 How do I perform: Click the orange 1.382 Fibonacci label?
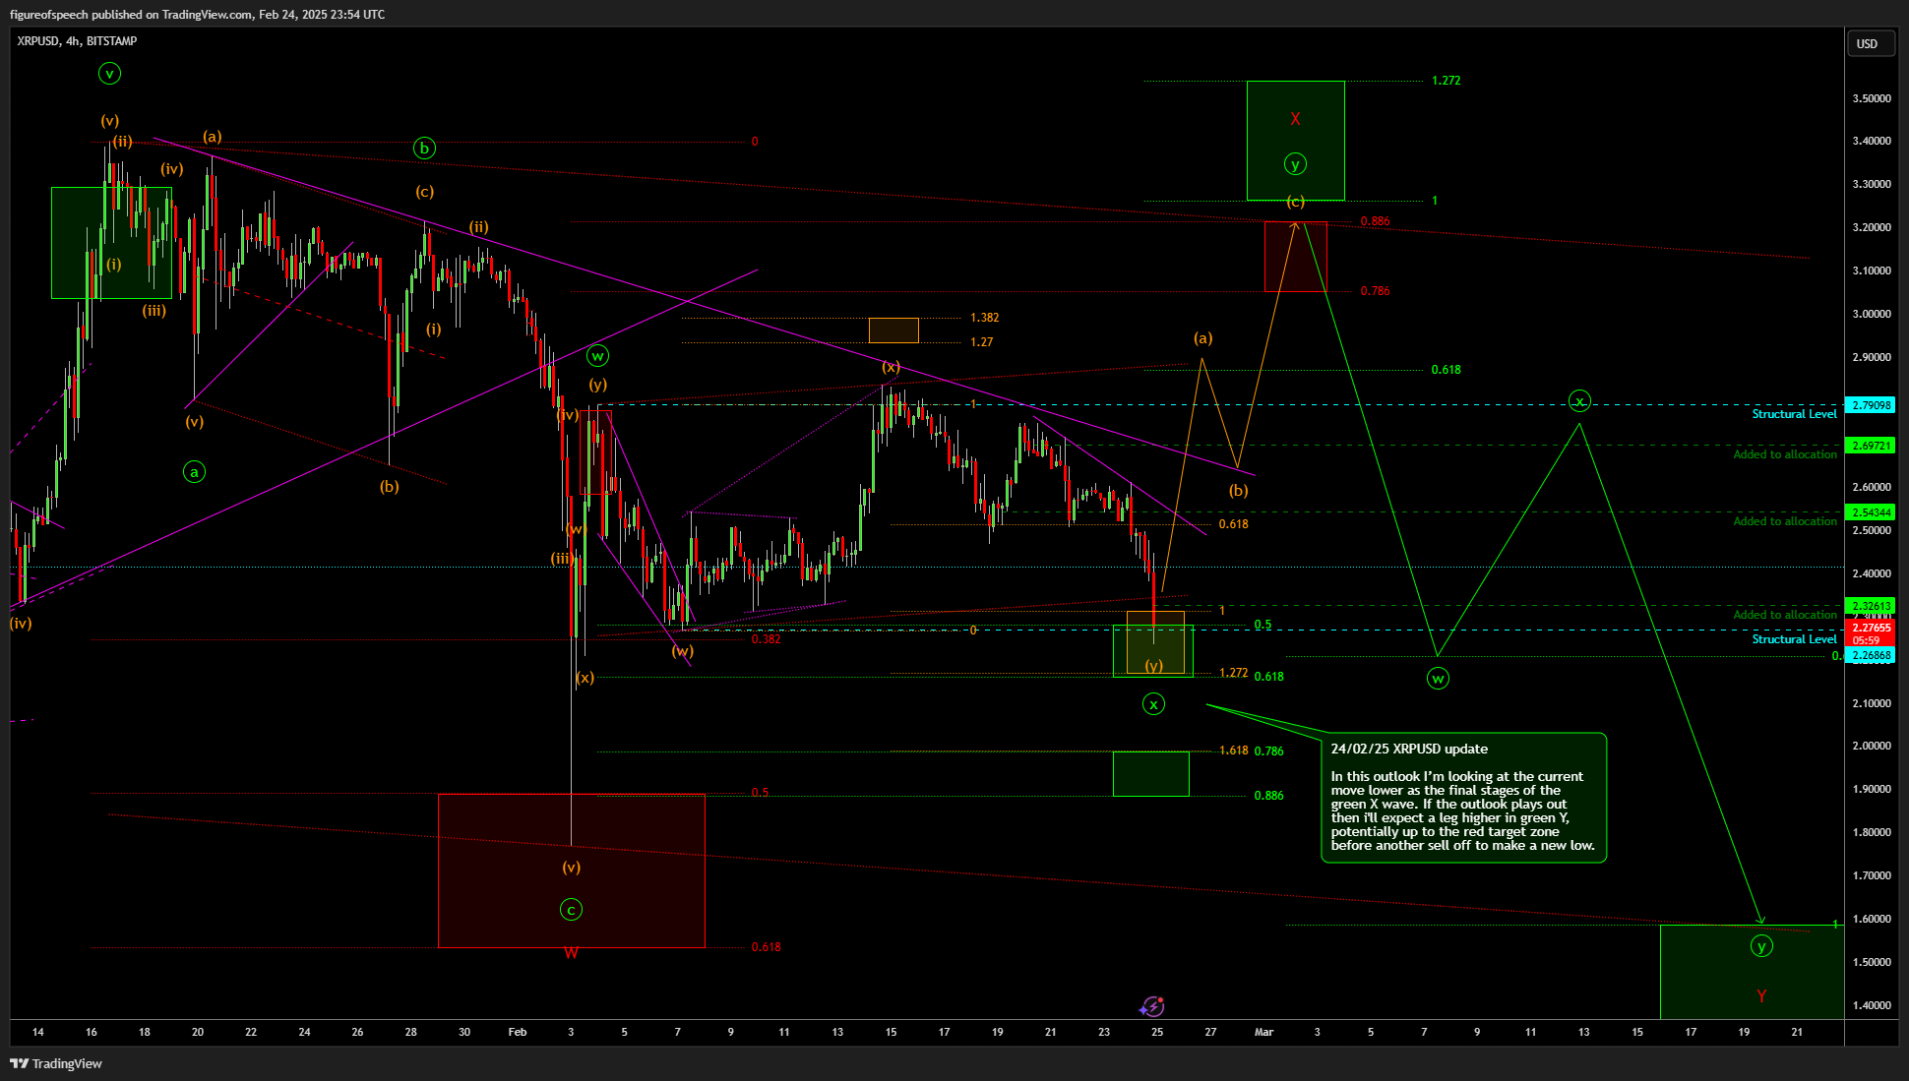click(x=984, y=318)
